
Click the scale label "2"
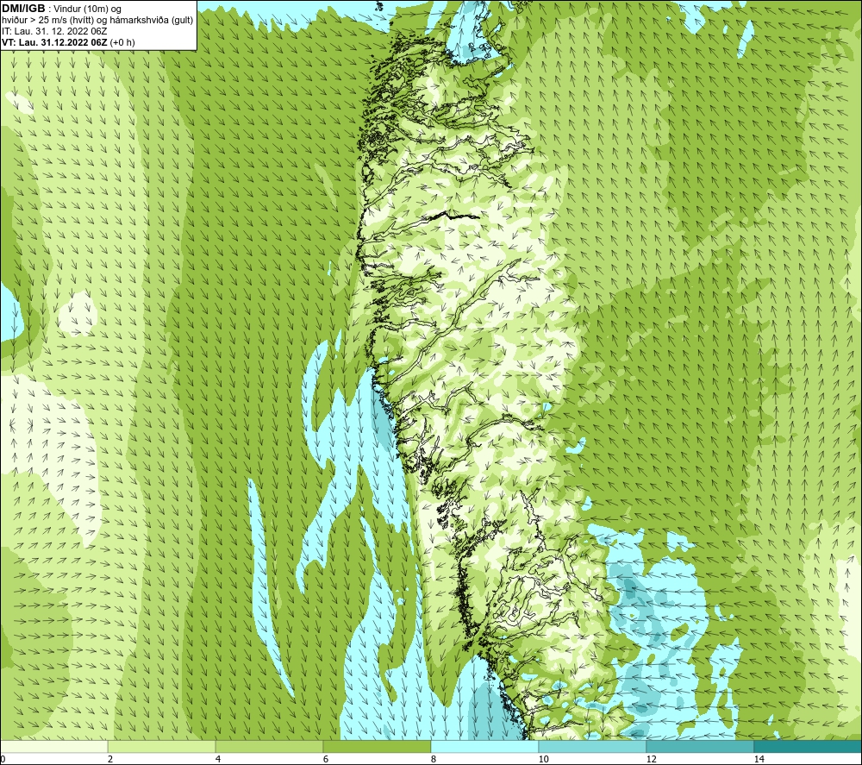(x=110, y=759)
